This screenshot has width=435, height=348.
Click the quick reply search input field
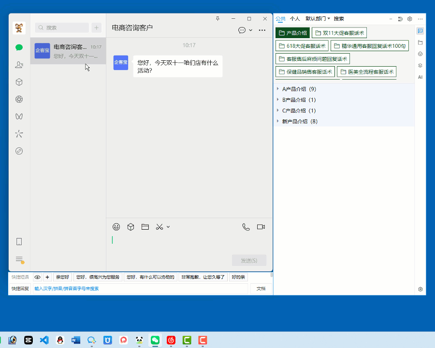point(140,289)
